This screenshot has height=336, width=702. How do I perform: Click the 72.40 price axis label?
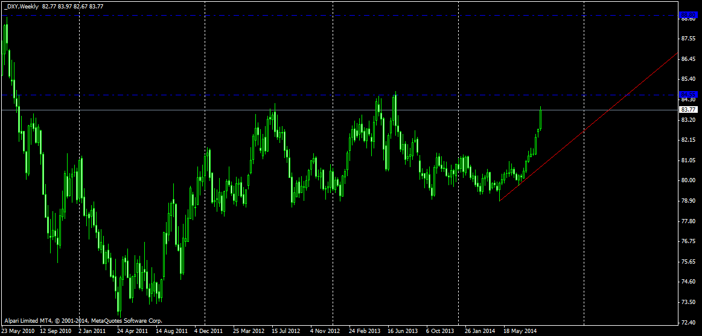click(x=688, y=322)
